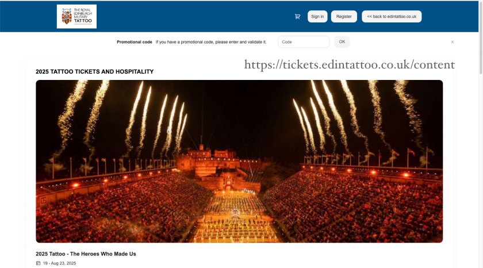Click the promo code instruction sentence
483x268 pixels.
click(211, 42)
